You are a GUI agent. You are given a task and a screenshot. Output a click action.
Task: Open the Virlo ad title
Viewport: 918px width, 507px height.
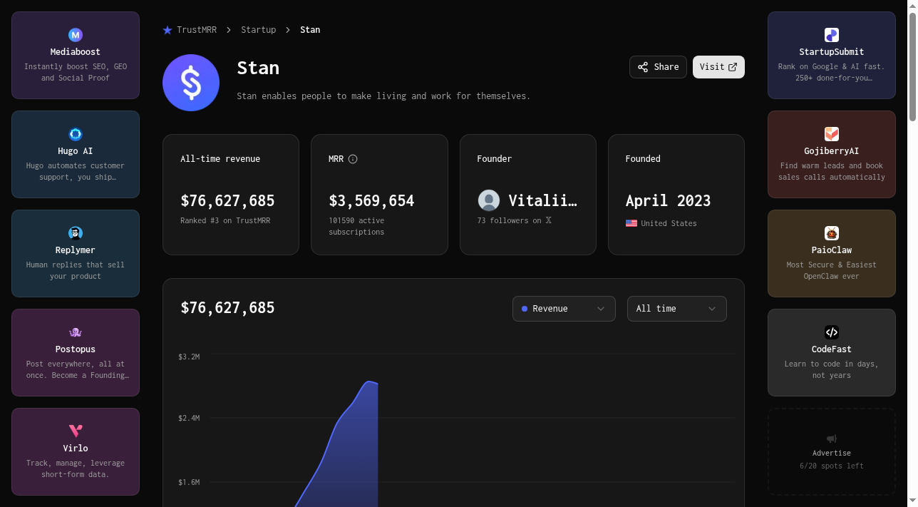pyautogui.click(x=76, y=449)
